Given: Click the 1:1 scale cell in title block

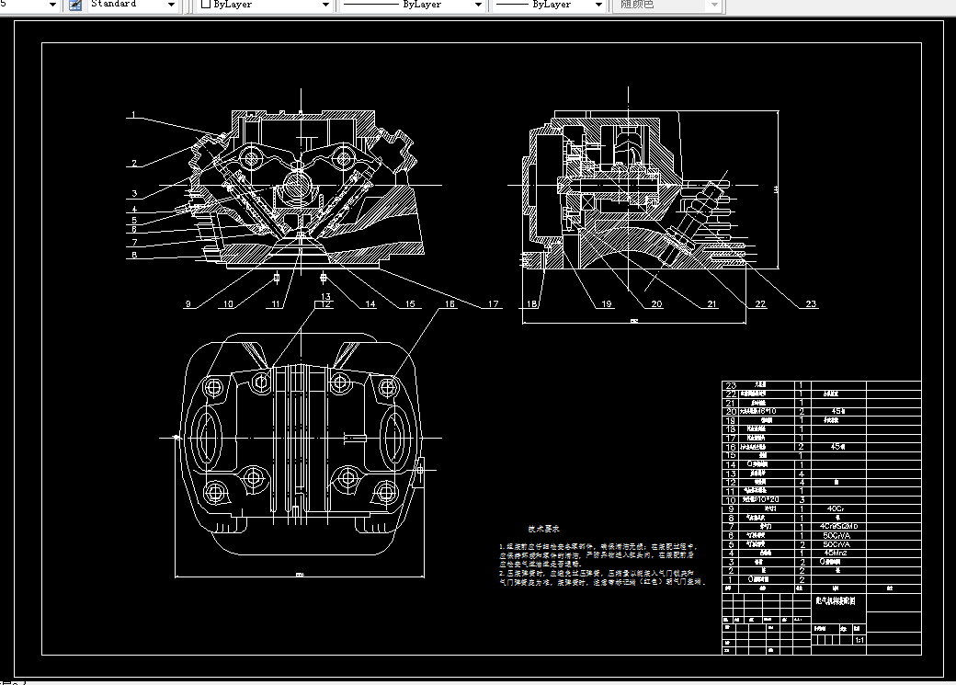Looking at the screenshot, I should (859, 640).
